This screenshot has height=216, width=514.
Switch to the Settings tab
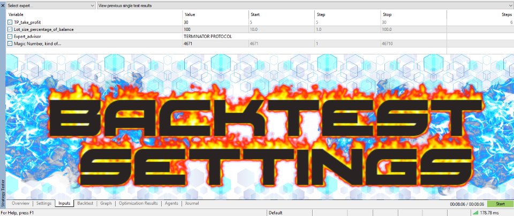(44, 203)
